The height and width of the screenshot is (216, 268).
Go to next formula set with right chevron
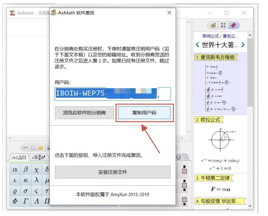[243, 45]
